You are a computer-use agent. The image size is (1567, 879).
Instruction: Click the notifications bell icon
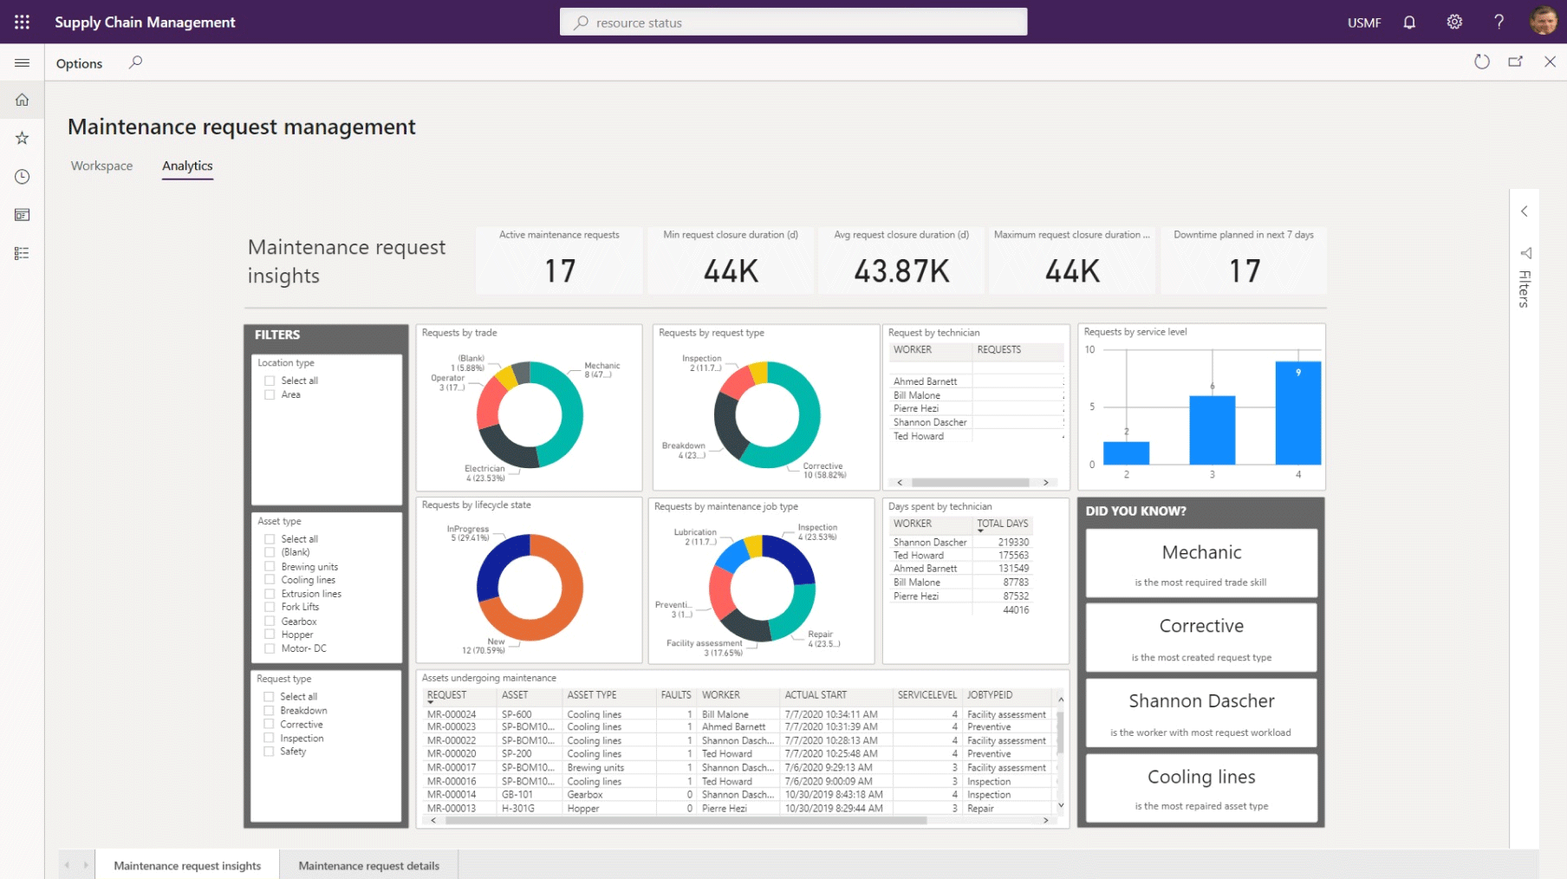tap(1409, 23)
